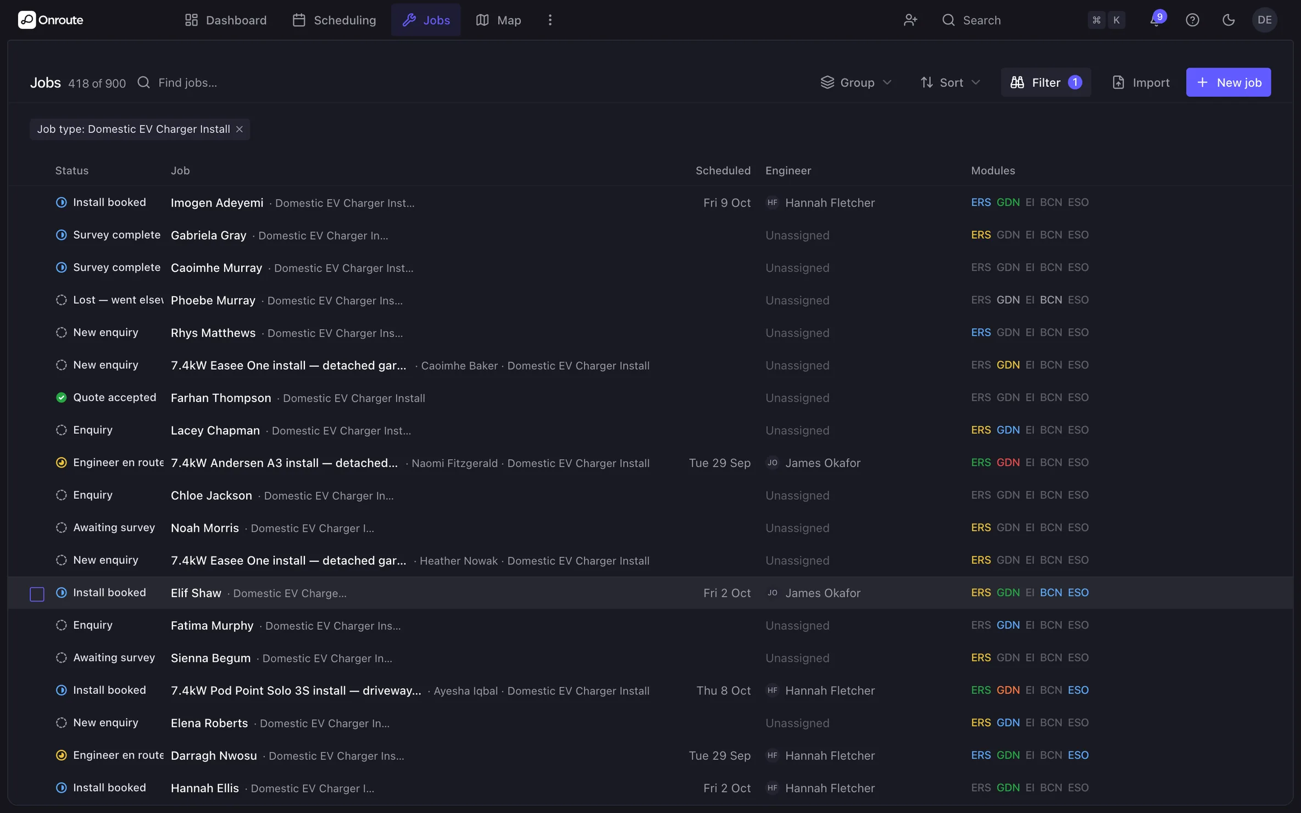
Task: Click the New enquiry status icon for Elena Roberts
Action: [x=62, y=722]
